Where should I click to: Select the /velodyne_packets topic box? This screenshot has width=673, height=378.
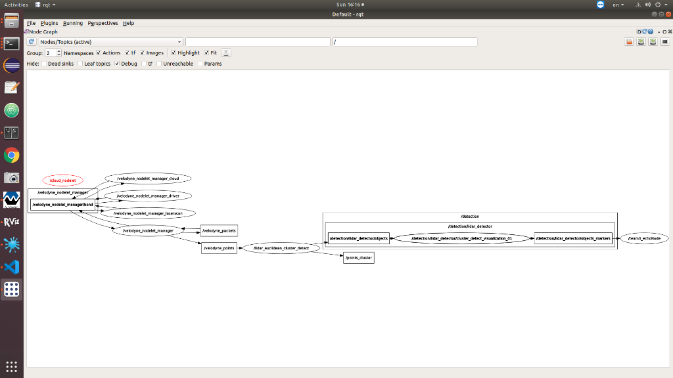point(219,230)
